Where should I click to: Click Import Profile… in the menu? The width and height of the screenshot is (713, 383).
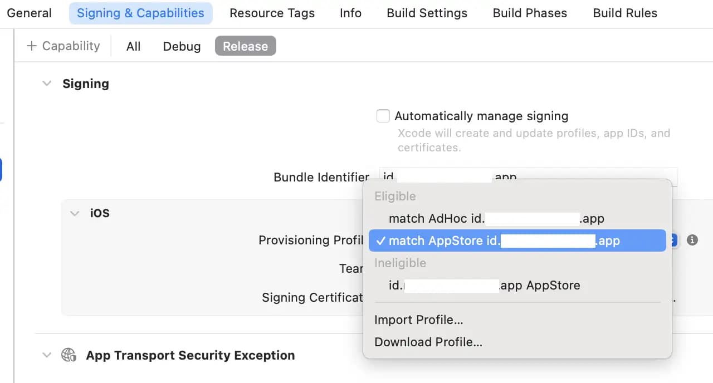pyautogui.click(x=418, y=320)
